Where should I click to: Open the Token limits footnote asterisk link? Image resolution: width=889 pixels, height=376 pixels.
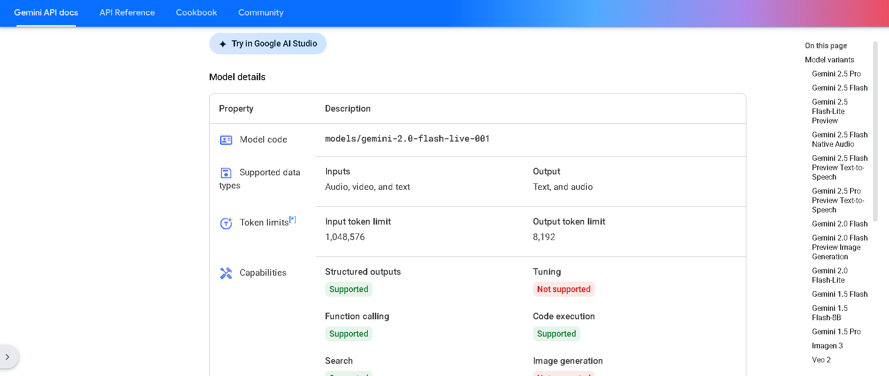click(293, 219)
